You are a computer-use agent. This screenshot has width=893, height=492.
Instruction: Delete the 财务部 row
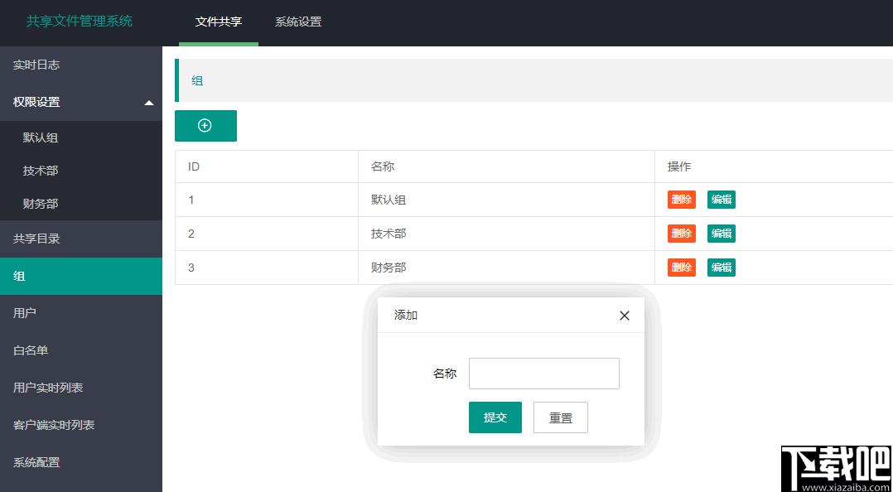682,268
